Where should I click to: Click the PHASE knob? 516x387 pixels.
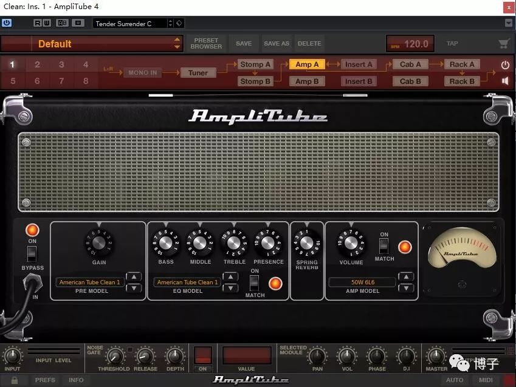377,356
